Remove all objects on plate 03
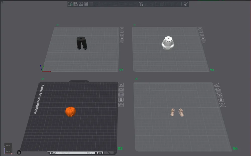Image resolution: width=251 pixels, height=156 pixels. pos(121,85)
